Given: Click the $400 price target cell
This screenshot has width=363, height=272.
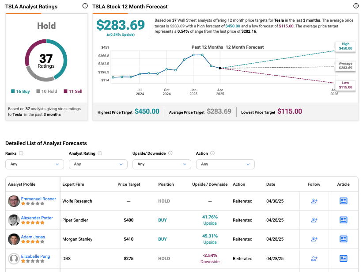Looking at the screenshot, I should 129,220.
